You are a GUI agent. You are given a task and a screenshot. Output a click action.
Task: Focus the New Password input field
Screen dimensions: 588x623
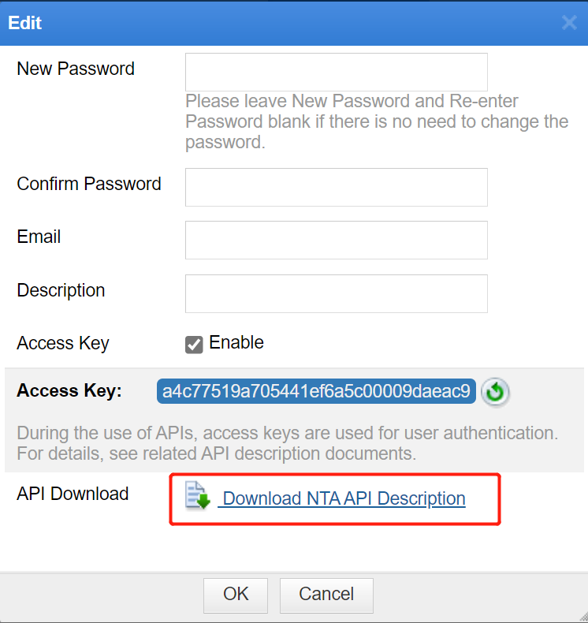(x=337, y=72)
